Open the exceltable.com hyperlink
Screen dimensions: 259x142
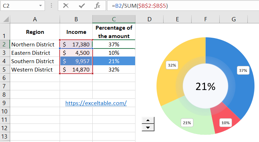click(96, 103)
